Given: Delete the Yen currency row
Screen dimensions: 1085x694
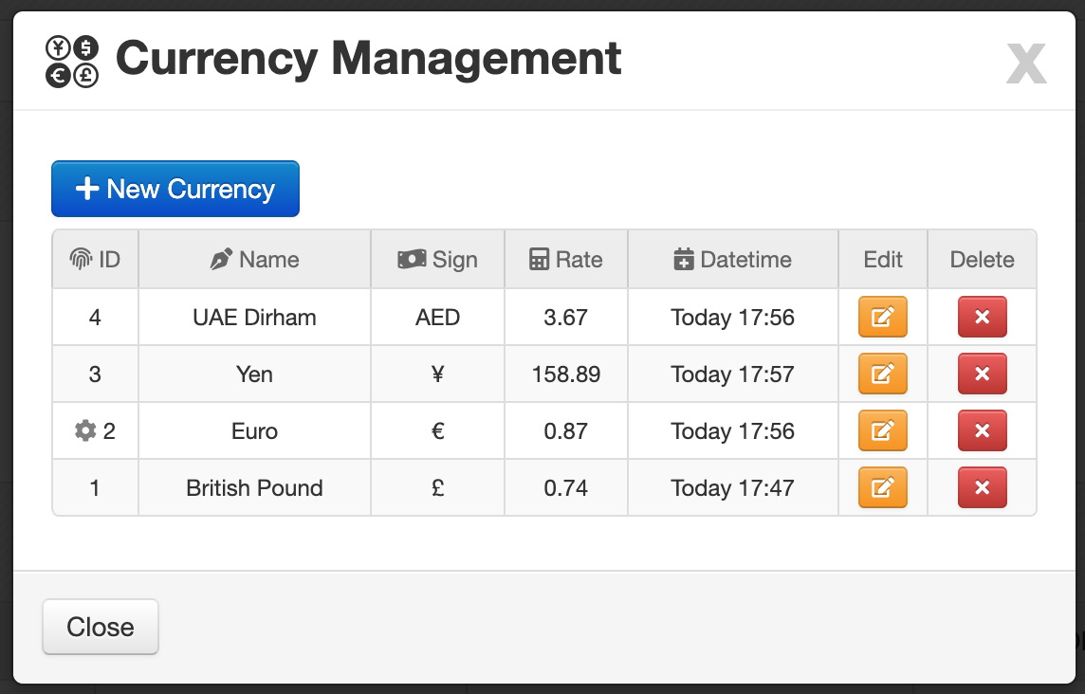Looking at the screenshot, I should [982, 374].
